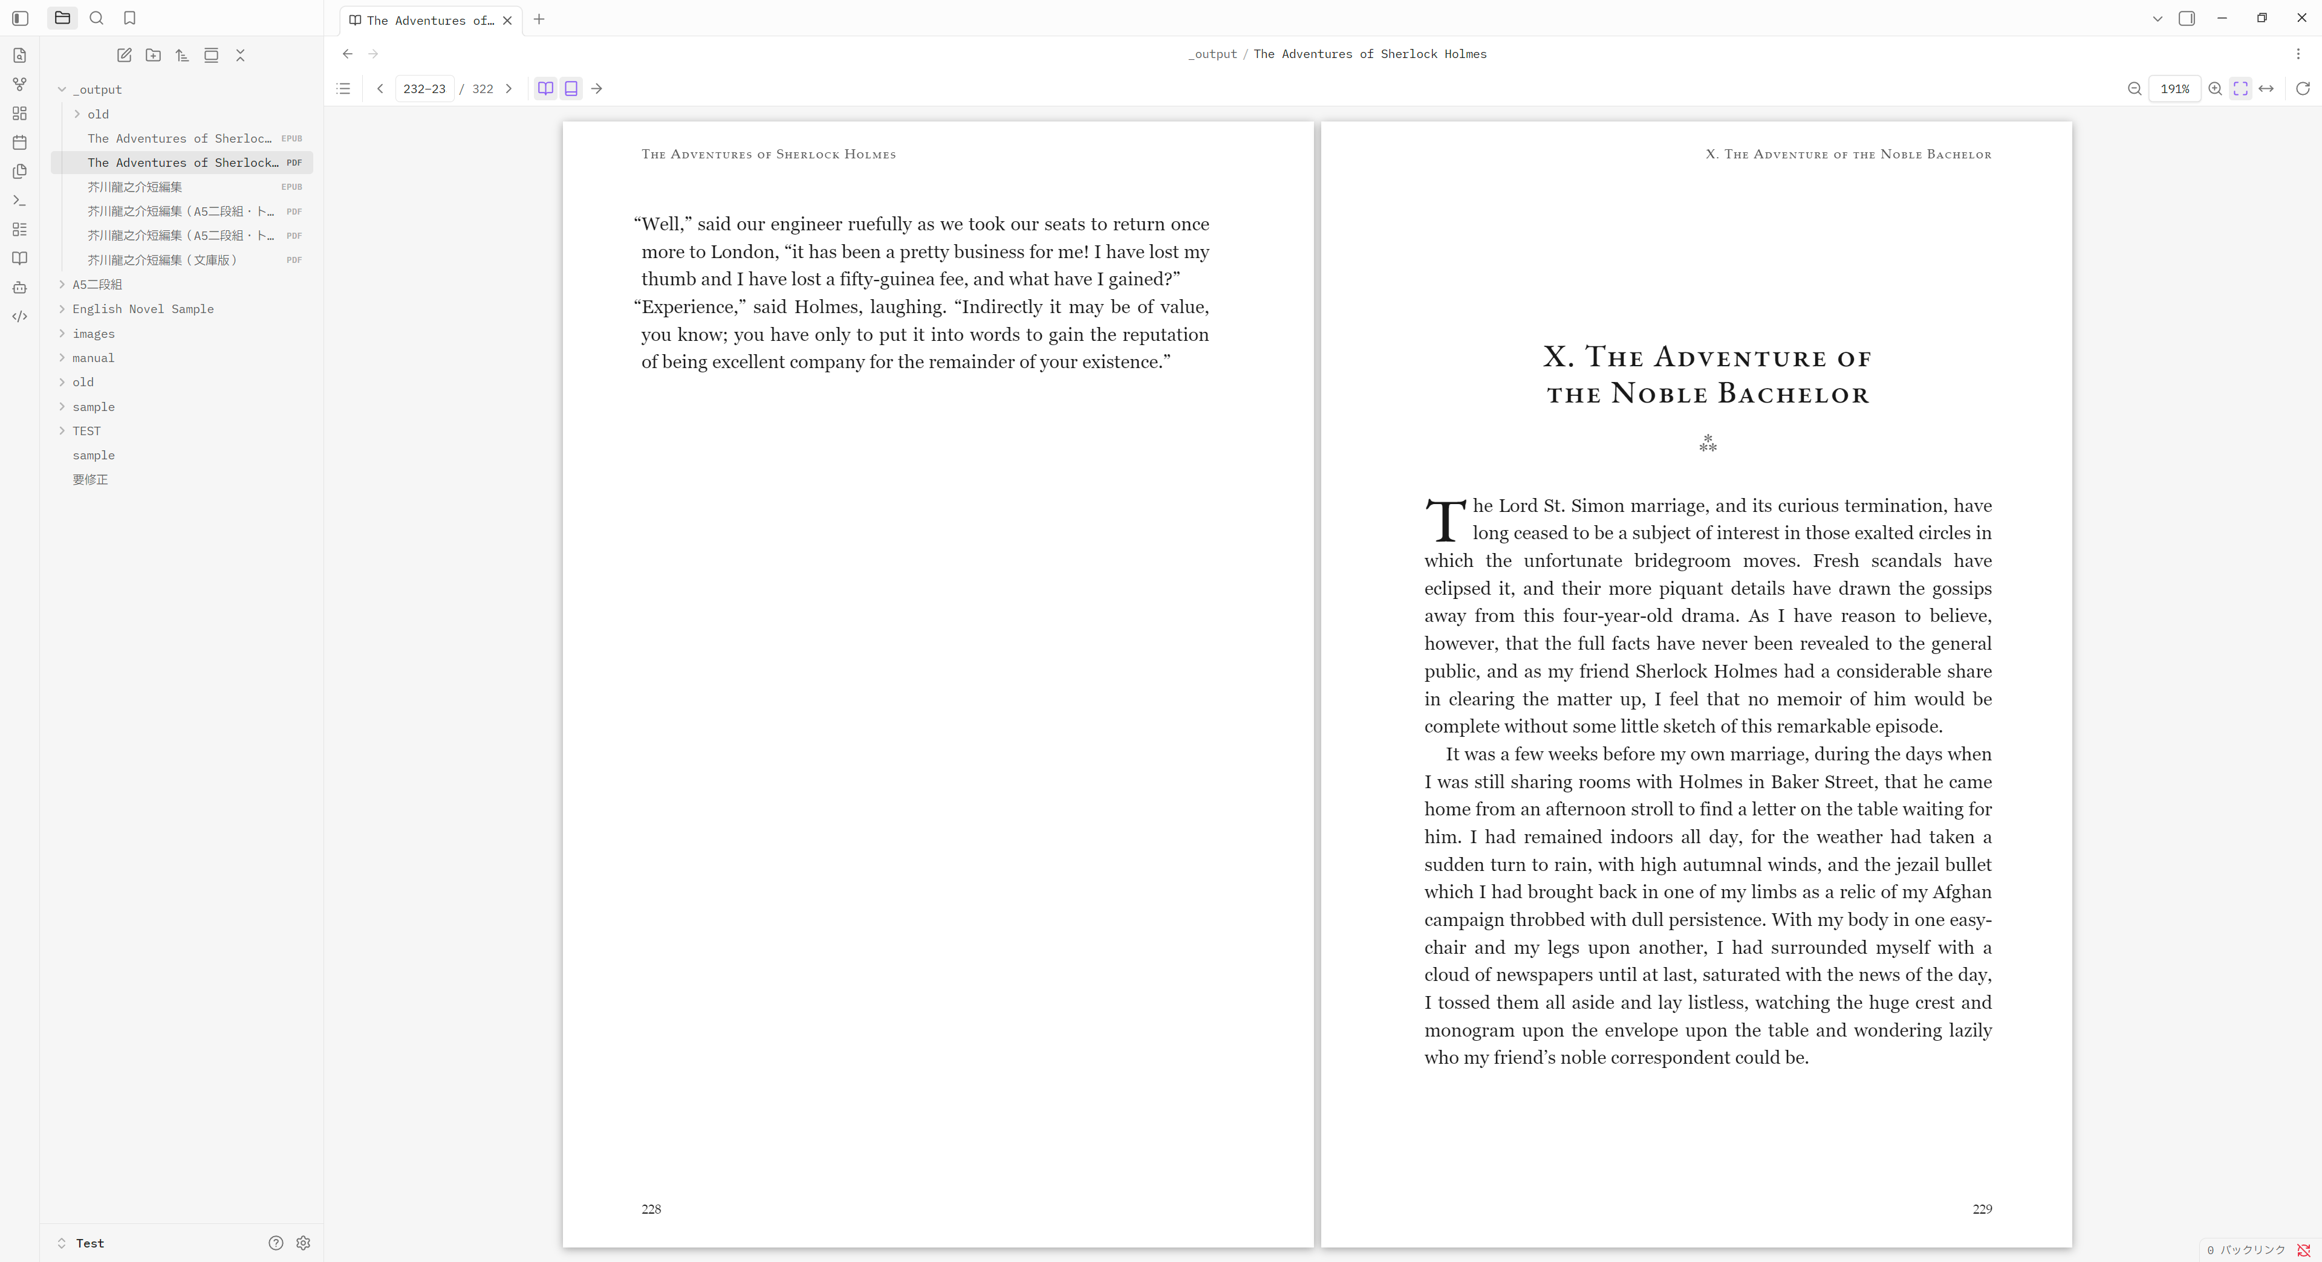
Task: Reload the PDF view icon
Action: pos(2303,88)
